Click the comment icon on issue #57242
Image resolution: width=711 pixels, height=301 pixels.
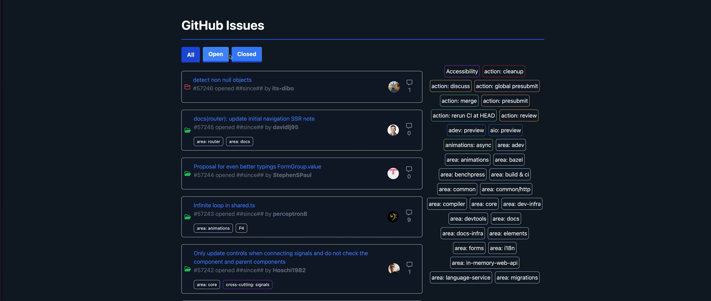coord(409,265)
